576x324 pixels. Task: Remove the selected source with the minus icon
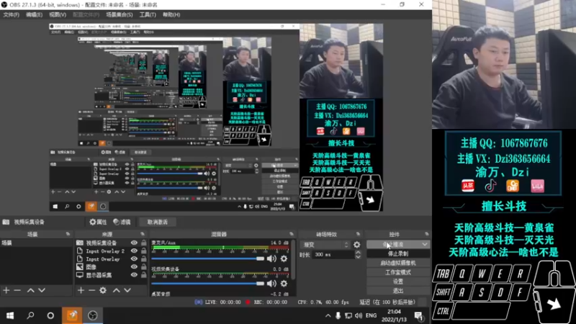pyautogui.click(x=92, y=290)
